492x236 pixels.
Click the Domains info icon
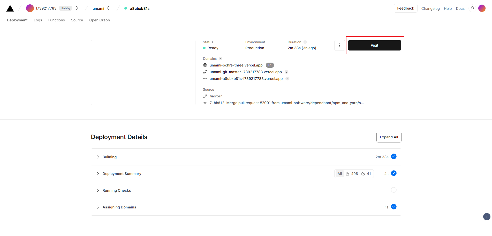coord(221,58)
